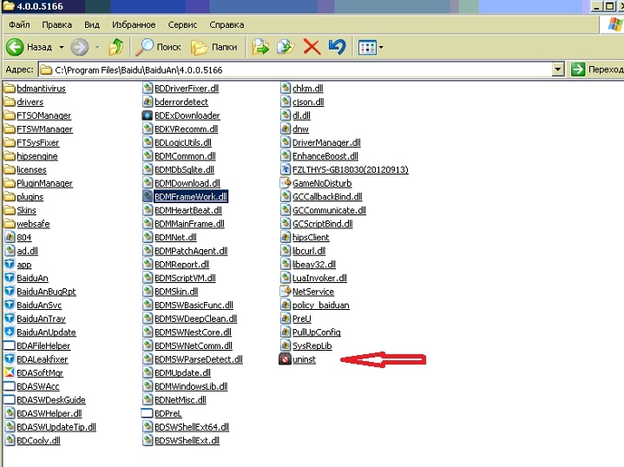
Task: Select the BDASWDeskGuide file name
Action: point(51,399)
